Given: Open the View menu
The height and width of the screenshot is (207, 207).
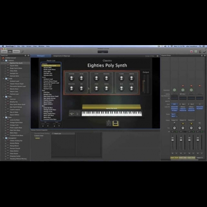Looking at the screenshot, I should point(35,46).
